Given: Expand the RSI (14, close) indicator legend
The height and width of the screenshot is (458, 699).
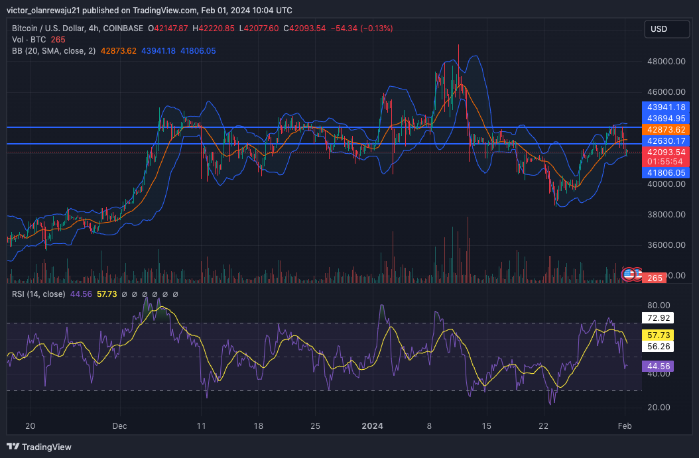Looking at the screenshot, I should [x=38, y=294].
